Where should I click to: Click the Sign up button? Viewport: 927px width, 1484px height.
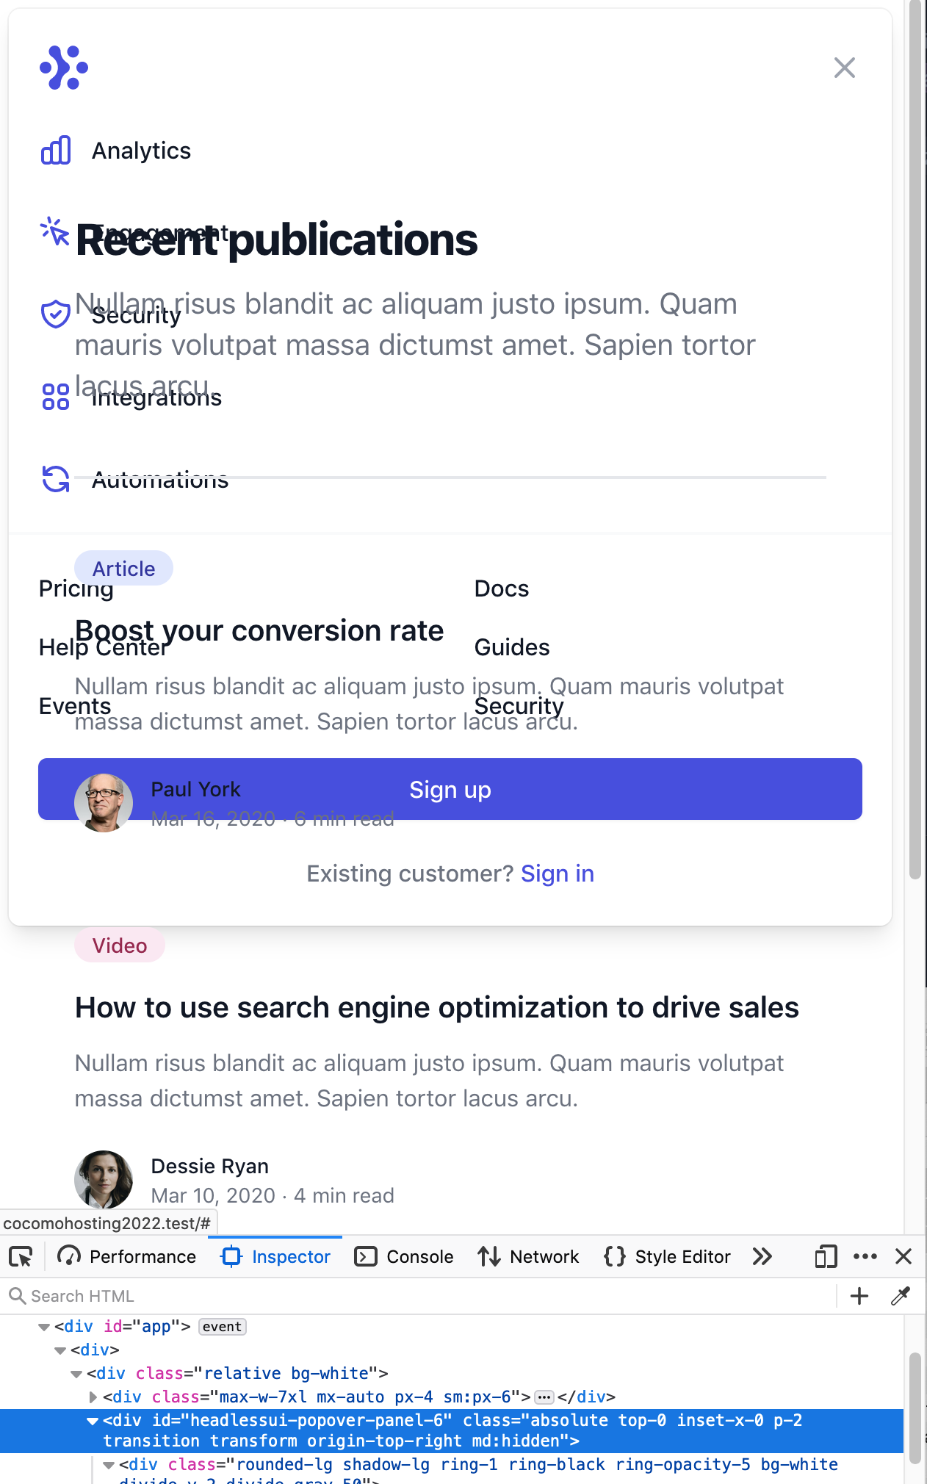(450, 789)
